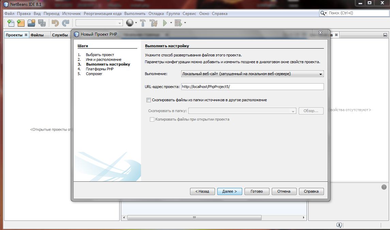
Task: Click the New Project toolbar icon
Action: point(21,23)
